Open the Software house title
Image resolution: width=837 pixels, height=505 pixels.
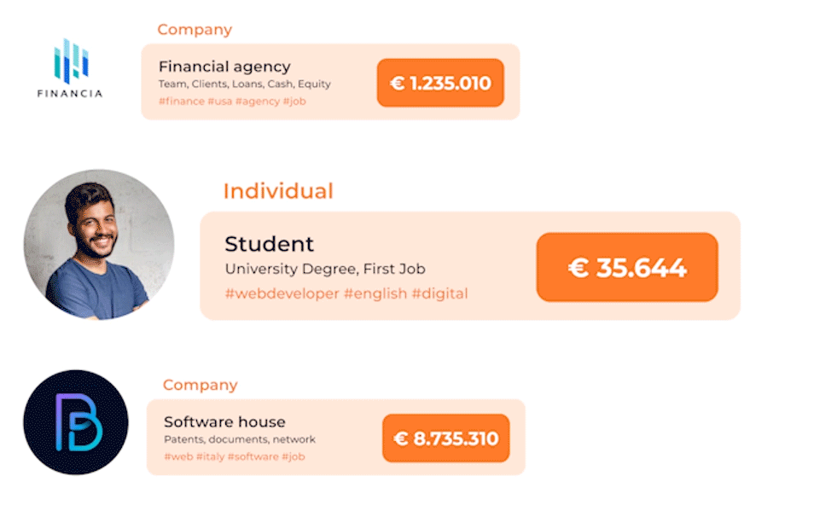224,422
